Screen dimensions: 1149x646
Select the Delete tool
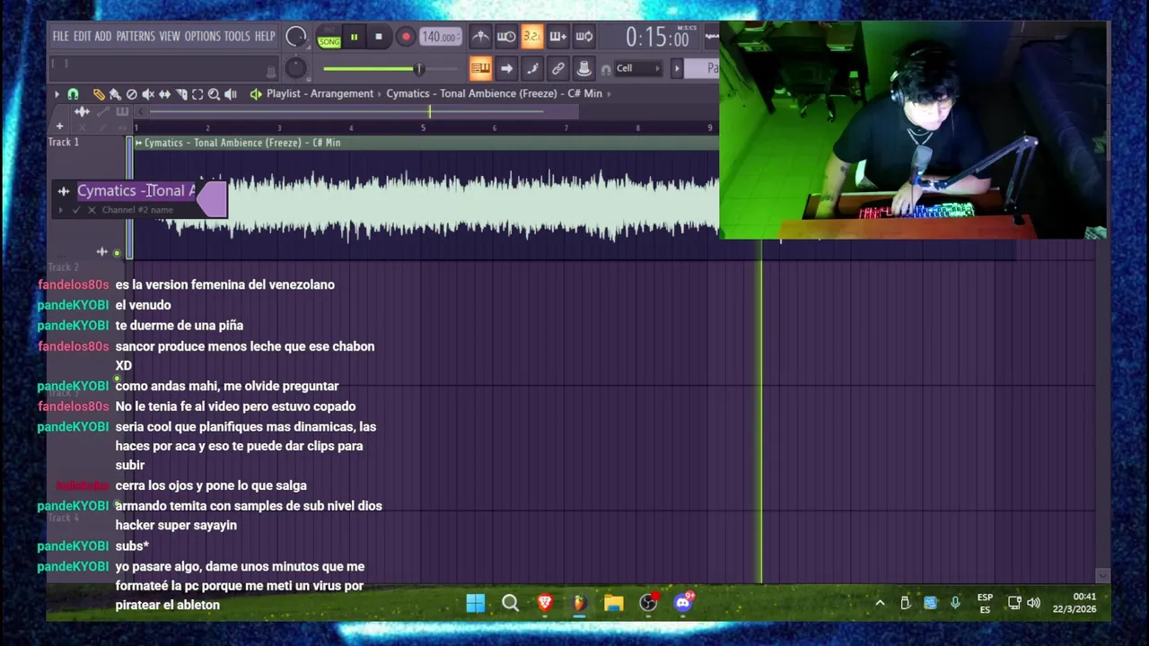[132, 94]
